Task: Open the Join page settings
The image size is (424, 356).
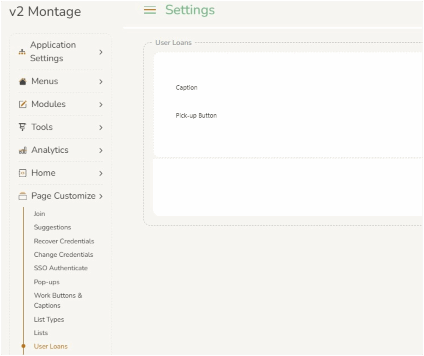Action: (39, 214)
